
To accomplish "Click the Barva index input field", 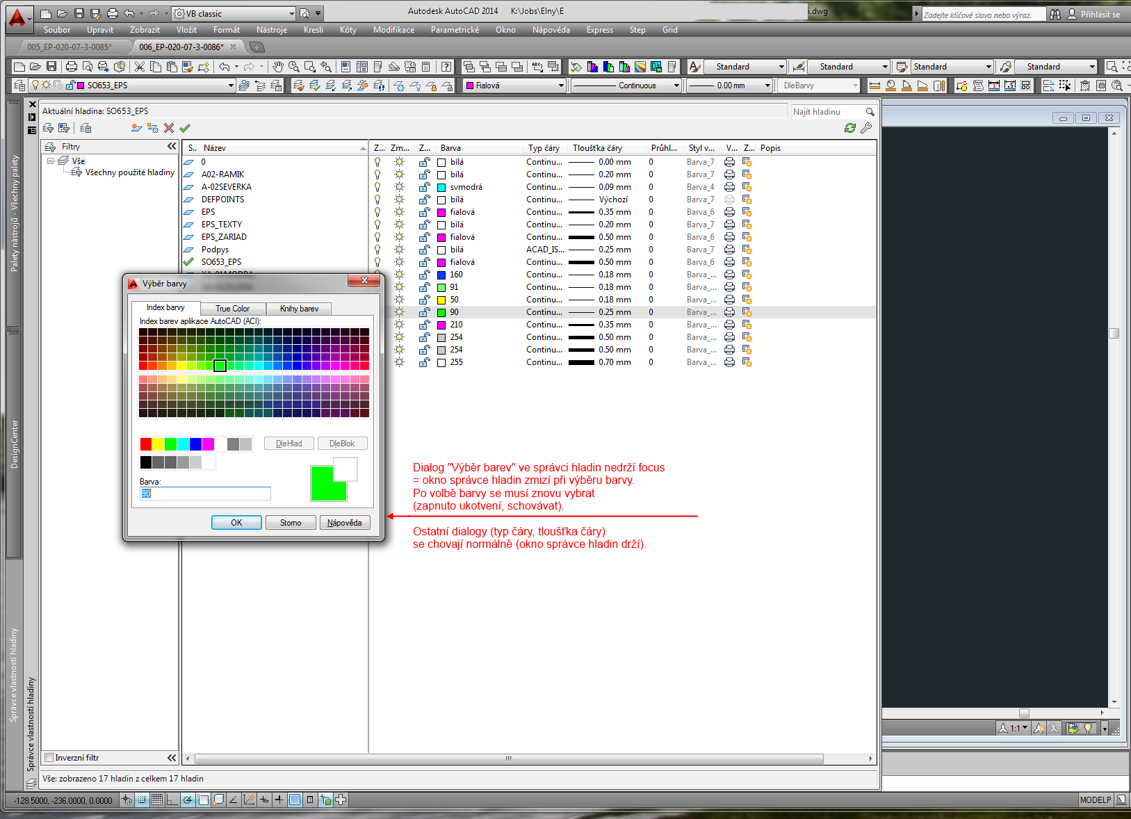I will (x=205, y=494).
